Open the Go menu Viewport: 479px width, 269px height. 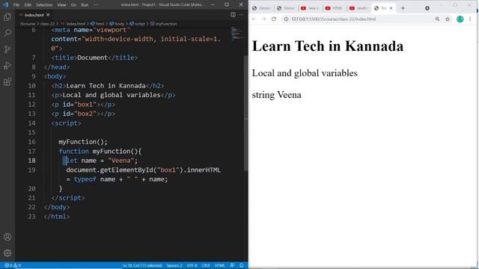[x=73, y=5]
